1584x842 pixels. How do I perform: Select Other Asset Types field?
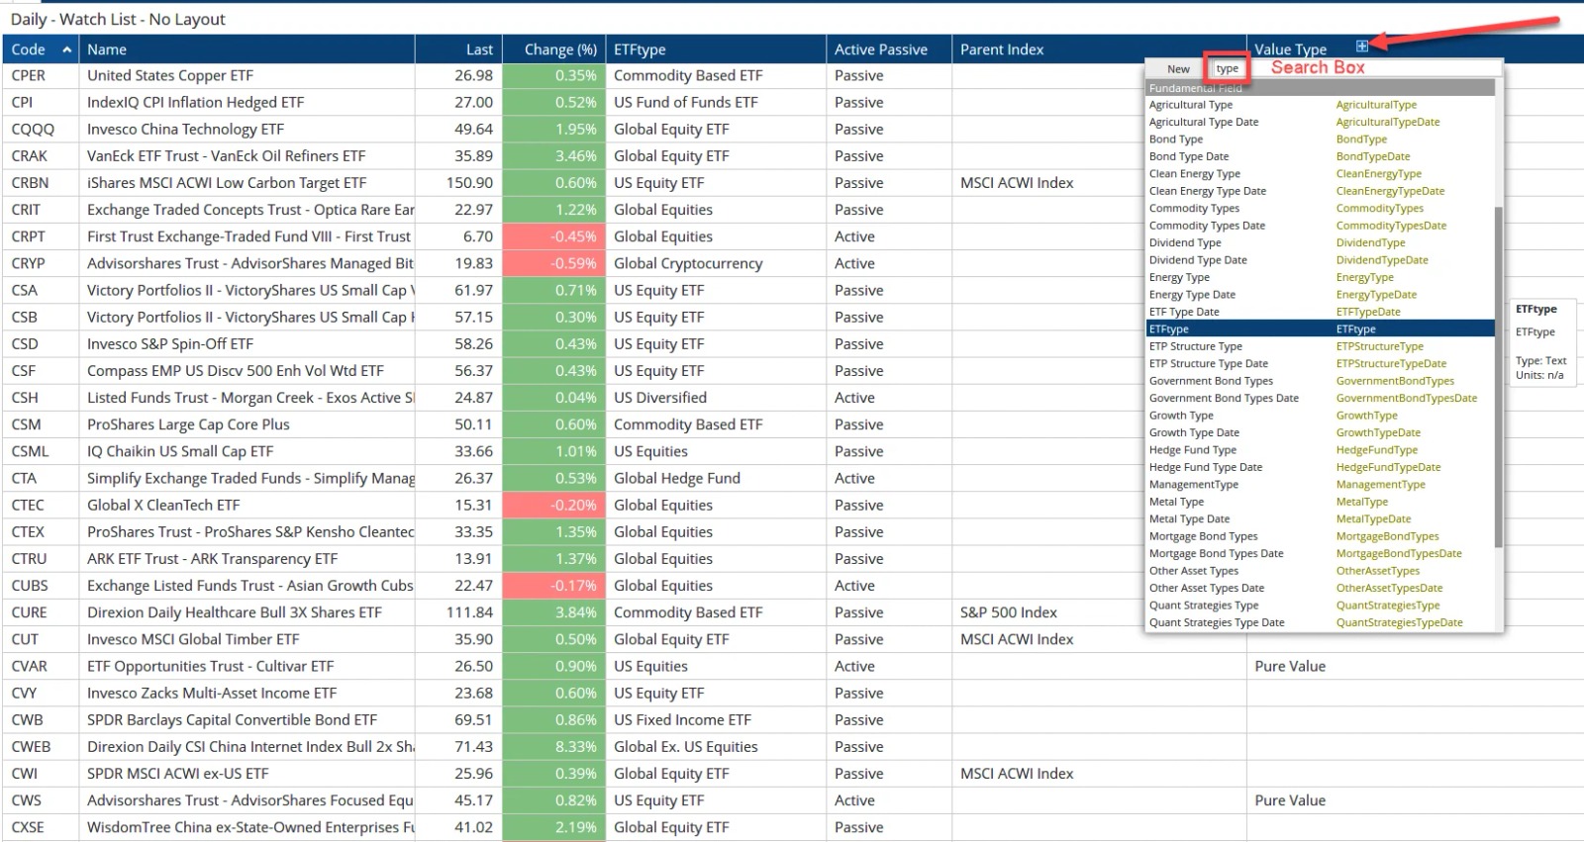(x=1320, y=571)
